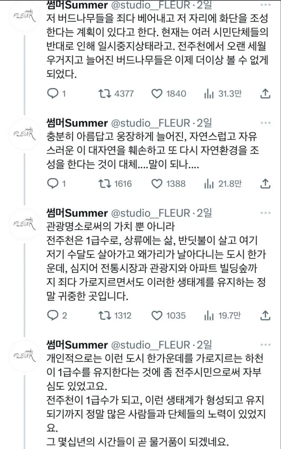Open more options on tweet starting '관광명소로써의'
Image resolution: width=281 pixels, height=449 pixels.
(x=265, y=213)
